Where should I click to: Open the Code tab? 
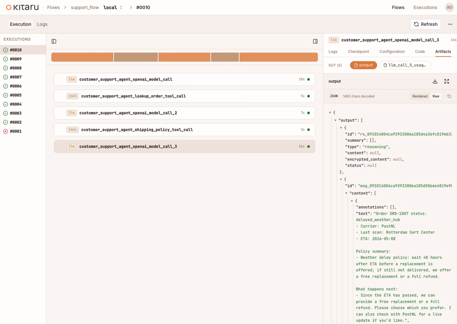click(x=420, y=51)
